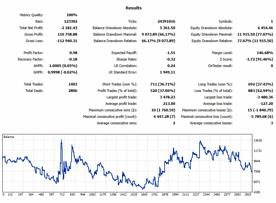Image resolution: width=276 pixels, height=203 pixels.
Task: Click the 13618 label on the balance axis
Action: [258, 141]
